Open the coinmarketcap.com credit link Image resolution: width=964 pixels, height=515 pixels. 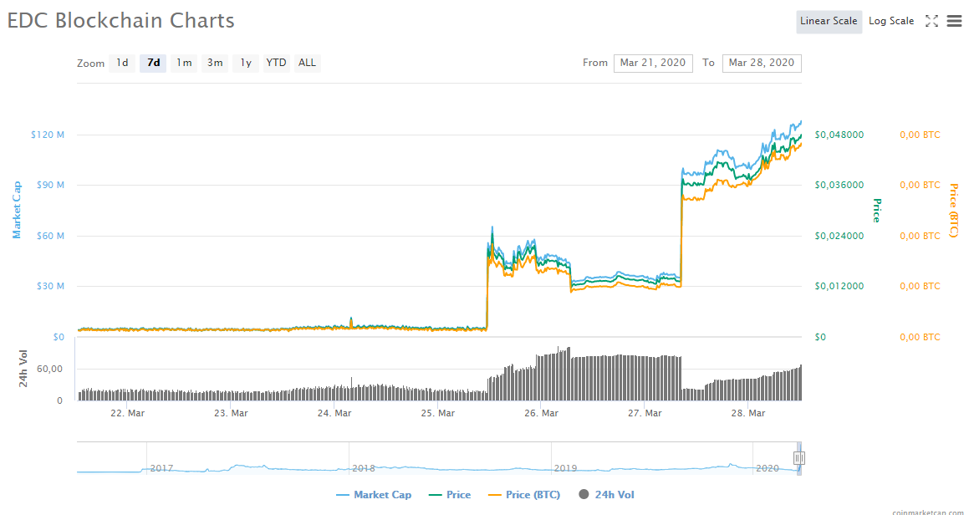coord(928,512)
